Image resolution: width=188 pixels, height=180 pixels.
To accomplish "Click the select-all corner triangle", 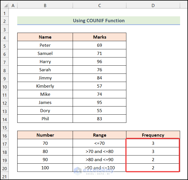I will point(5,6).
